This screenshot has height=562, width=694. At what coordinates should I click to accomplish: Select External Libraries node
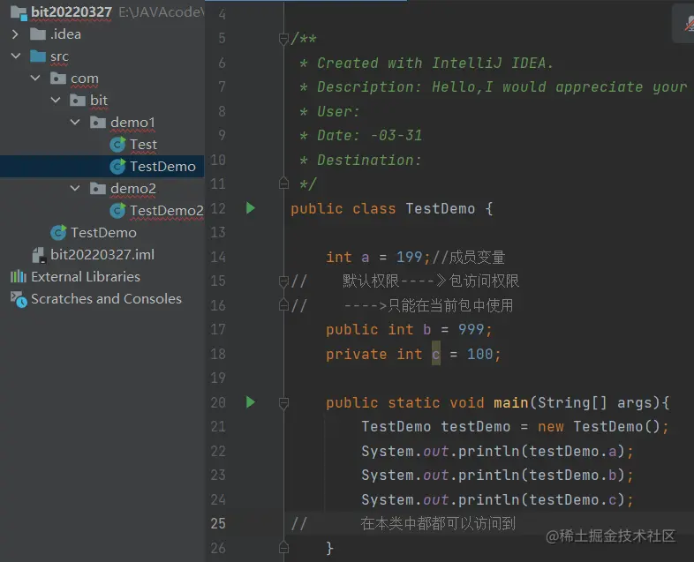[x=86, y=277]
